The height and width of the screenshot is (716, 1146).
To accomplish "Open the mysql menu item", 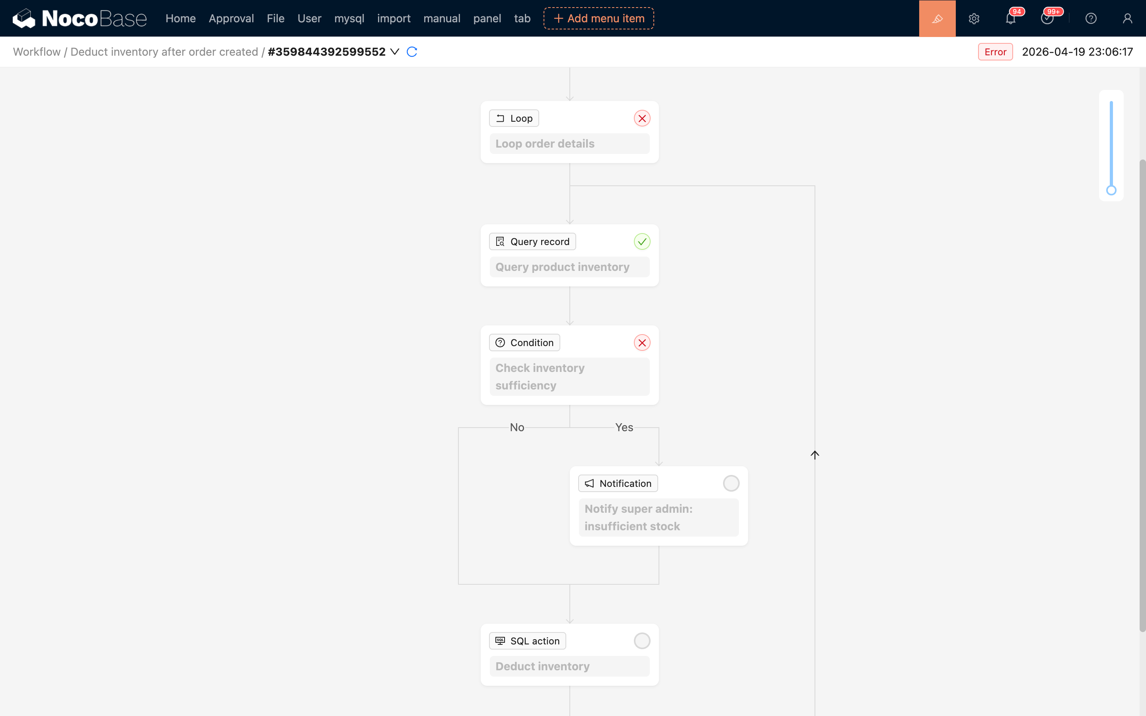I will click(x=349, y=18).
